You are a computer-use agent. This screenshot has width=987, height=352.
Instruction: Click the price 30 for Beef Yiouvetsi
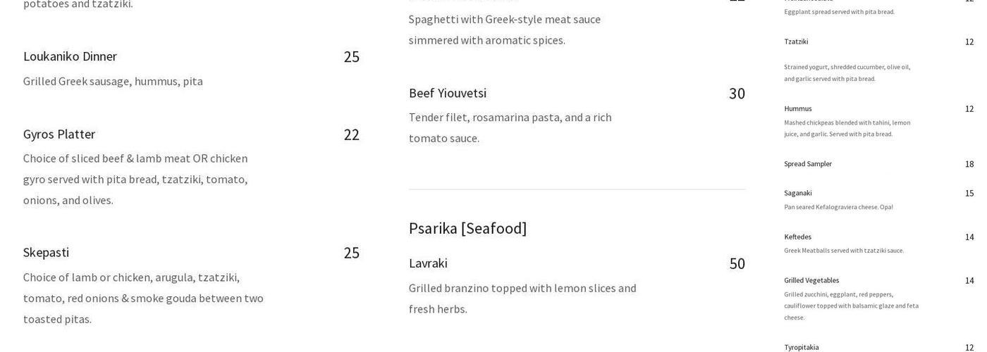(737, 94)
